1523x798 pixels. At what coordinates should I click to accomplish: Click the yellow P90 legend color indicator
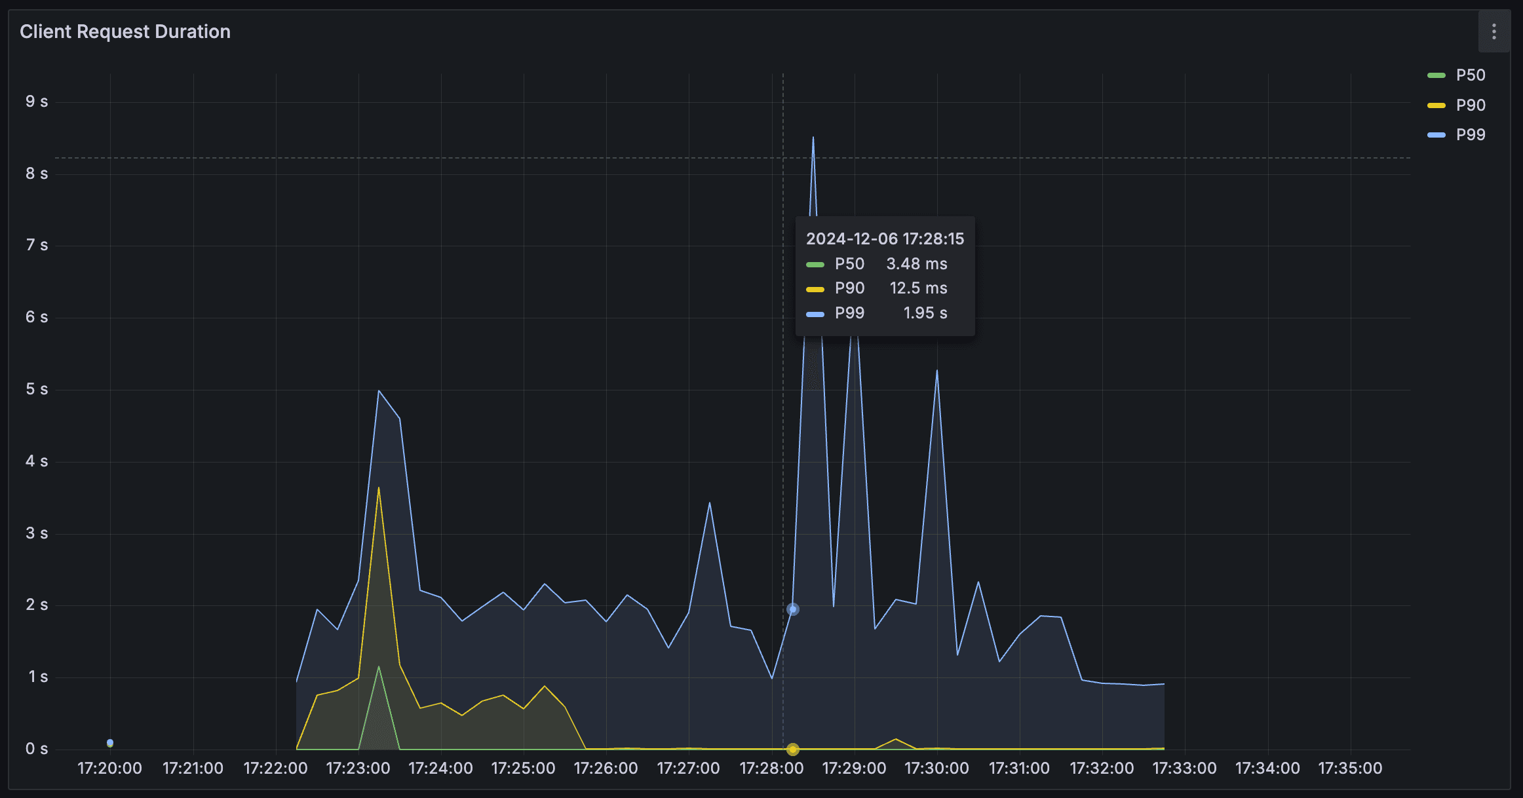click(x=1435, y=105)
